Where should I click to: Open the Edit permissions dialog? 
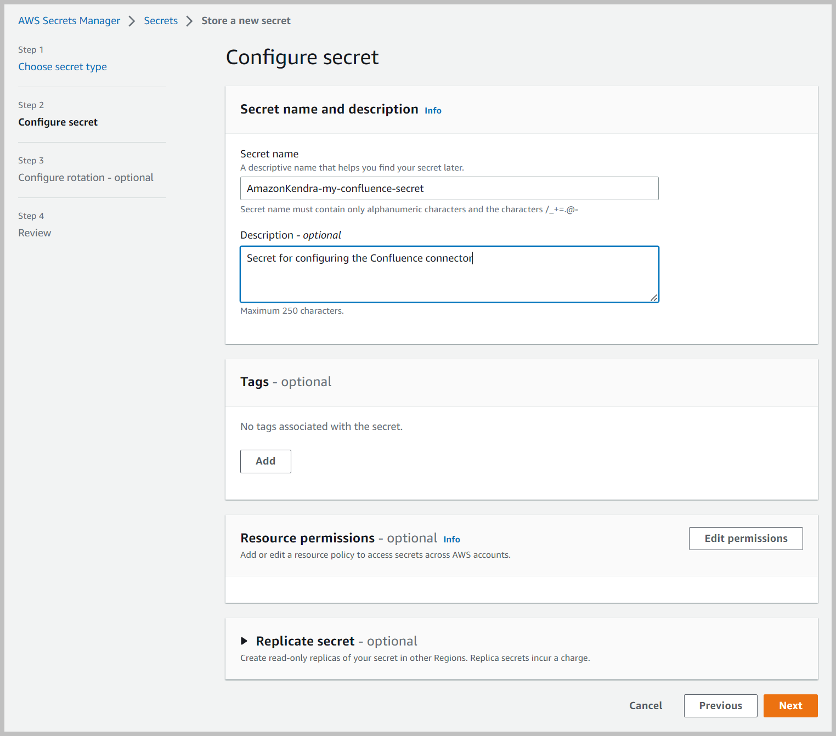[745, 538]
